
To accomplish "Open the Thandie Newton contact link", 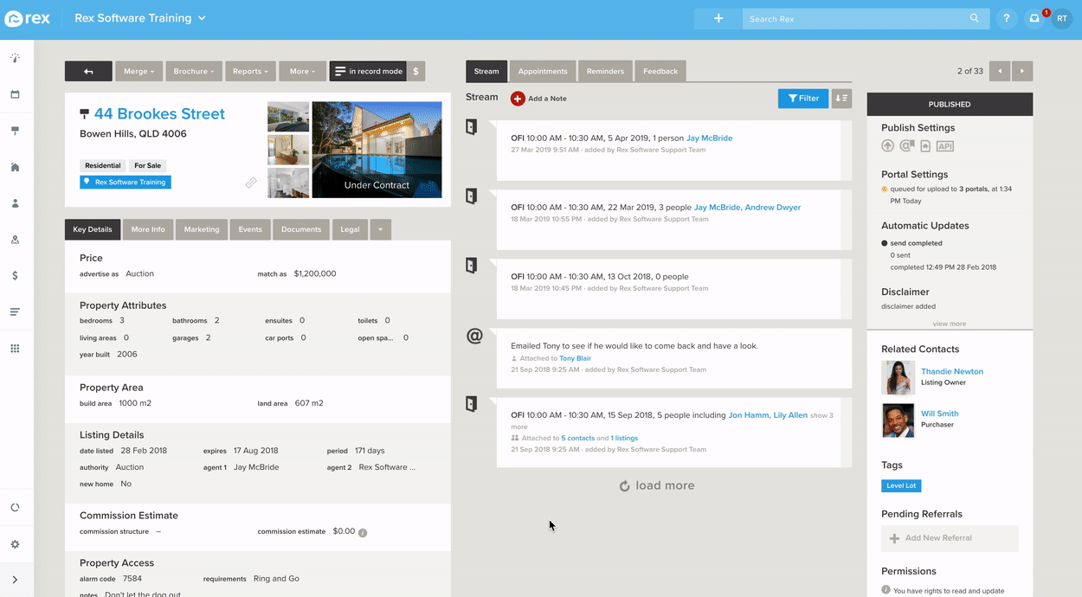I will pos(952,370).
